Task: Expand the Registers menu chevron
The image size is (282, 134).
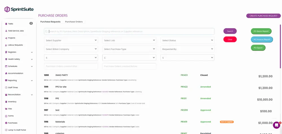Action: (x=32, y=52)
